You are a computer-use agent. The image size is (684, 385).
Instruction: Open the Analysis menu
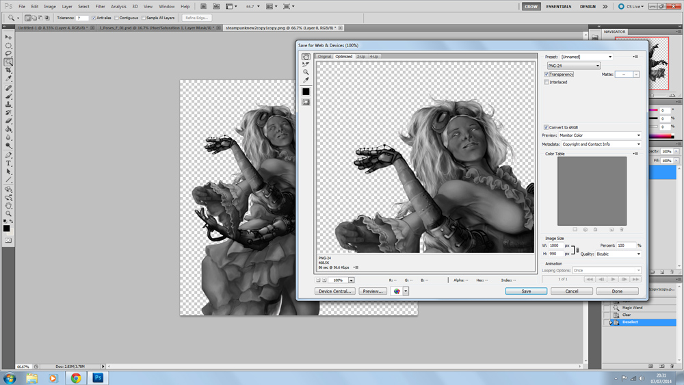118,7
